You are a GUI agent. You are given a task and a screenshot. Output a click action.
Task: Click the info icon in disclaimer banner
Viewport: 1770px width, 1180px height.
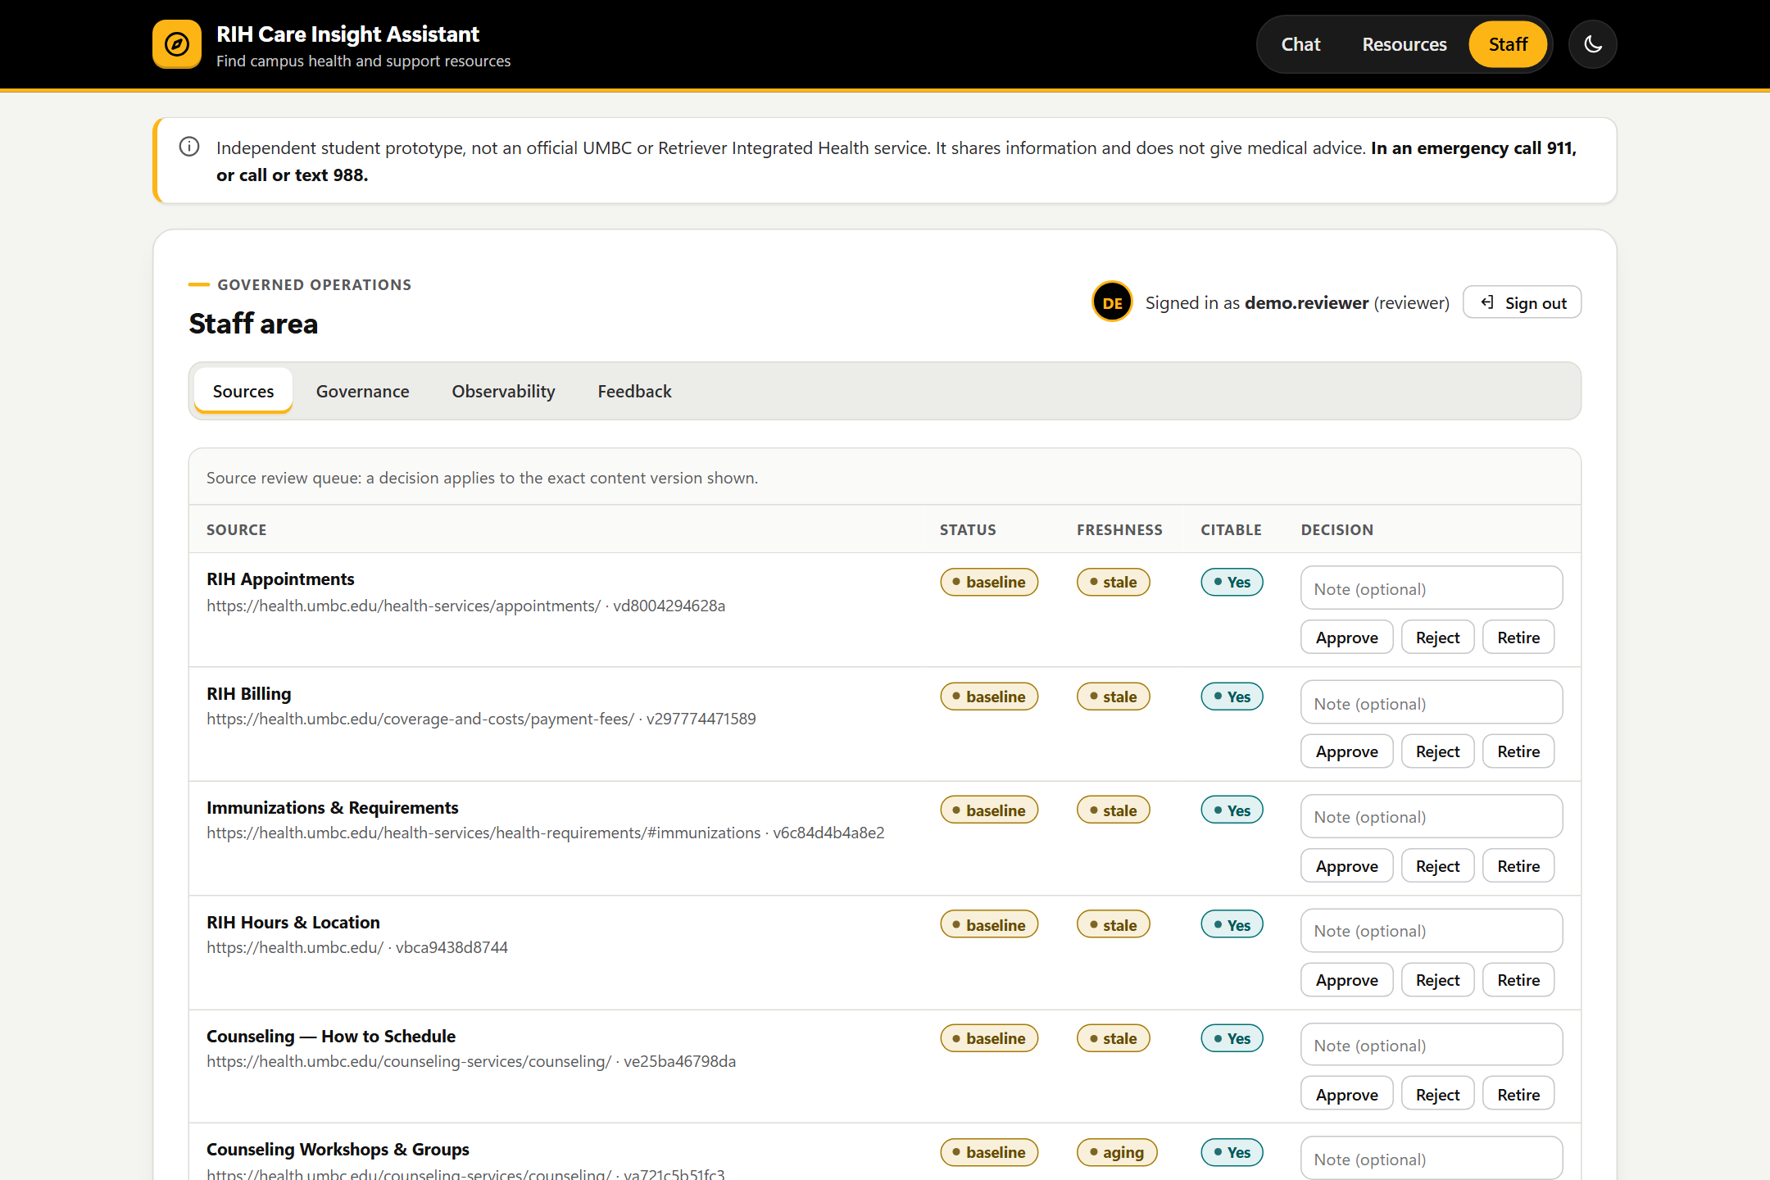(189, 147)
